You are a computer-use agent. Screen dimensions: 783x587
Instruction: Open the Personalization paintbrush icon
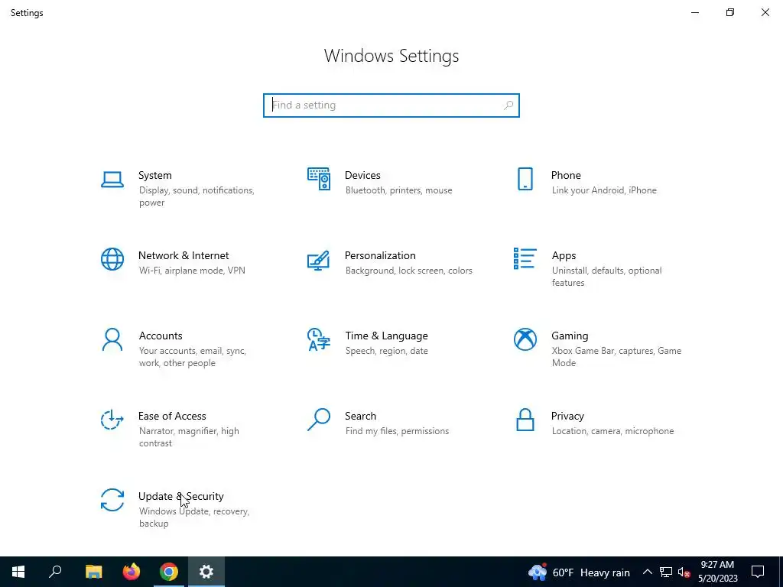pos(319,260)
